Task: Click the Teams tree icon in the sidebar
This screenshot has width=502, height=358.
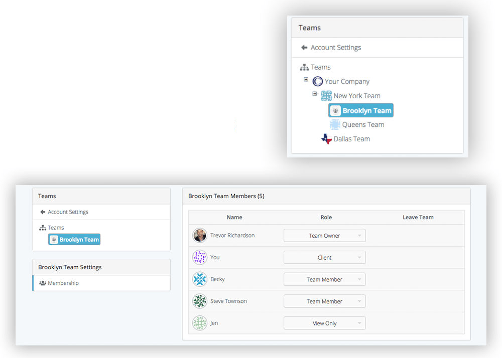Action: click(x=304, y=67)
